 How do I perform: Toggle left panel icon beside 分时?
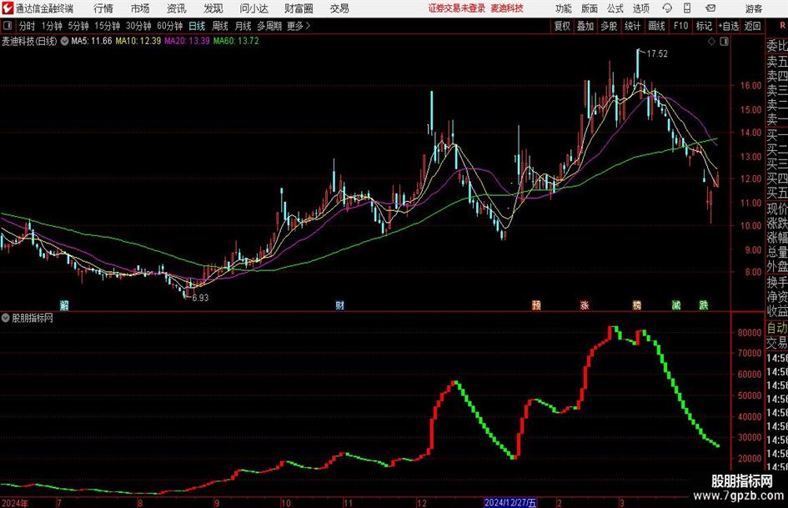tap(8, 26)
